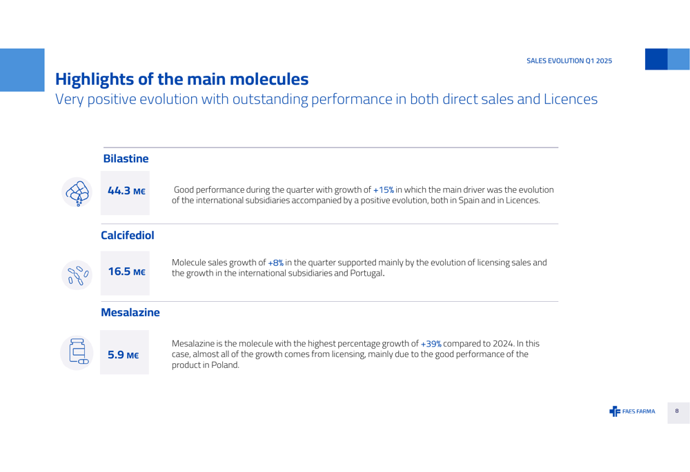Click the subtitle about direct sales and Licences
690x472 pixels.
(326, 99)
